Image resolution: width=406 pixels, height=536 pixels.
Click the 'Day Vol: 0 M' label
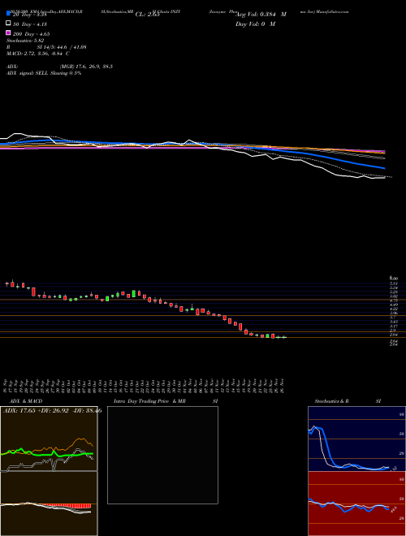tap(255, 24)
